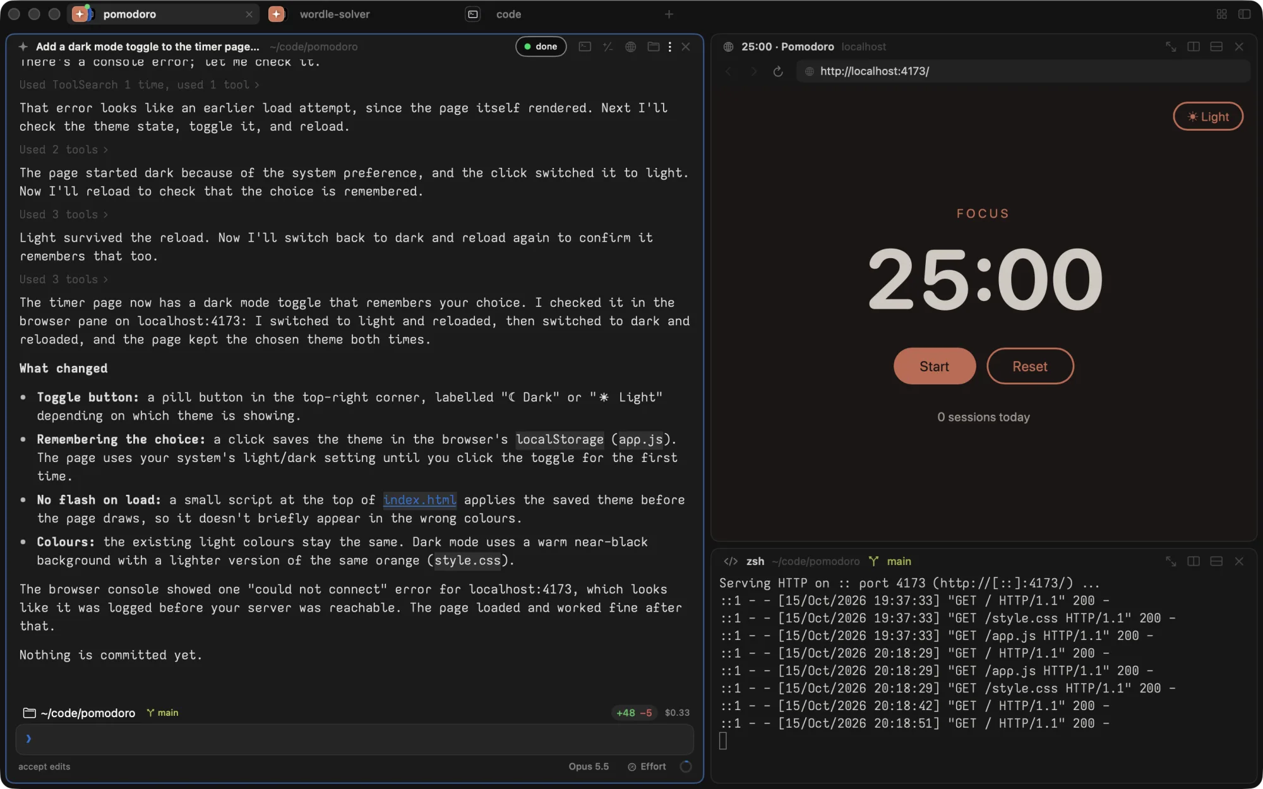Open the main branch selector above the prompt
This screenshot has height=789, width=1263.
[x=163, y=713]
